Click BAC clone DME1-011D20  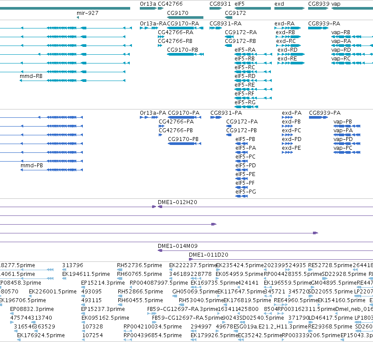coord(209,255)
